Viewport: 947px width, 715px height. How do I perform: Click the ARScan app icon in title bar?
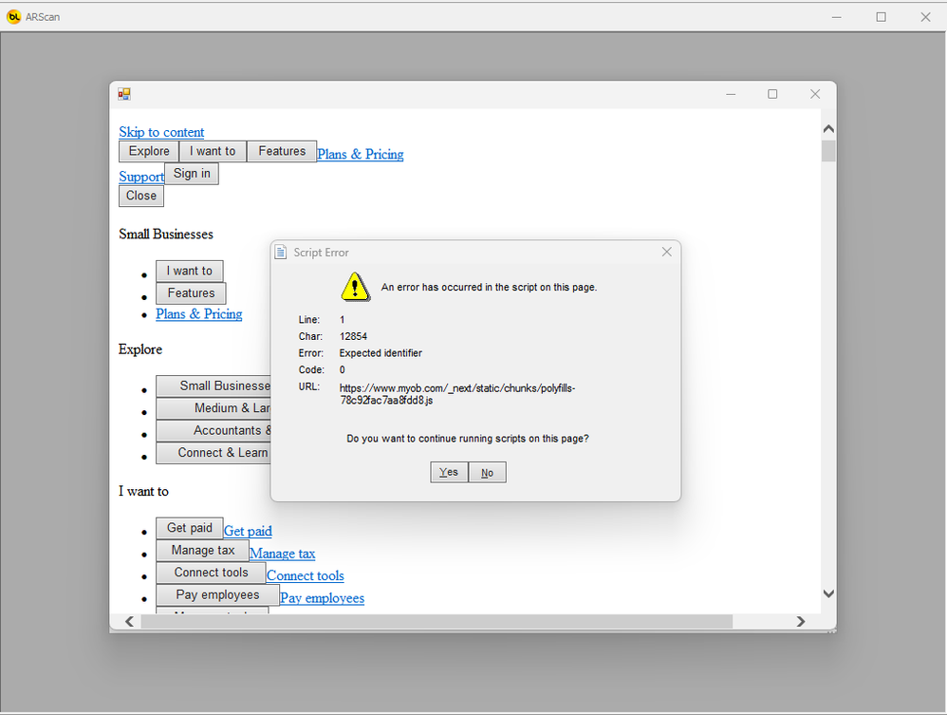coord(13,16)
